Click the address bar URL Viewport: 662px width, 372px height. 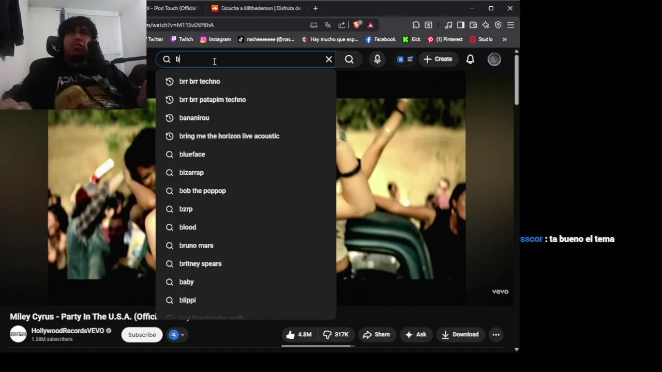[180, 25]
